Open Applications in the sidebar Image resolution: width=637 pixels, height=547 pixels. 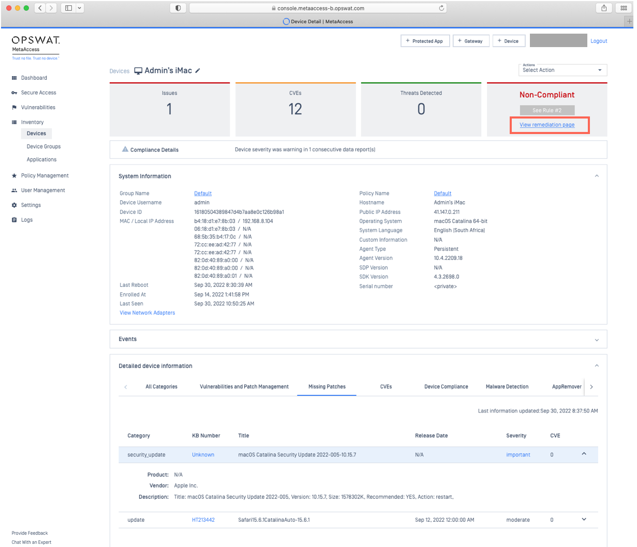[x=41, y=159]
